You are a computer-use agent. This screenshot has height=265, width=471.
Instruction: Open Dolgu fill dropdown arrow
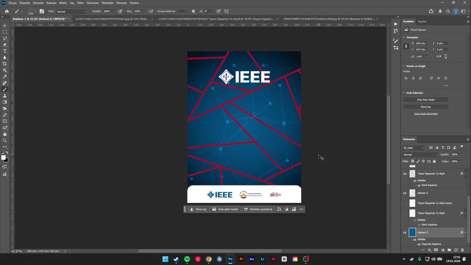(x=461, y=161)
